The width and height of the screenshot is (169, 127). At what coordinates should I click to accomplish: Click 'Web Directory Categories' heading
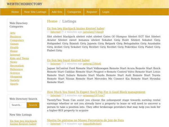click(19, 25)
